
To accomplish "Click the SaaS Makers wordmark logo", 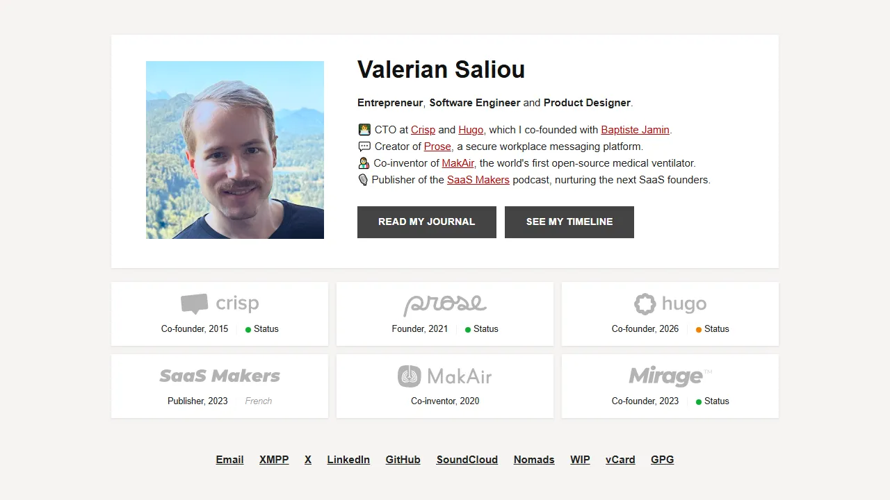I will click(x=220, y=376).
